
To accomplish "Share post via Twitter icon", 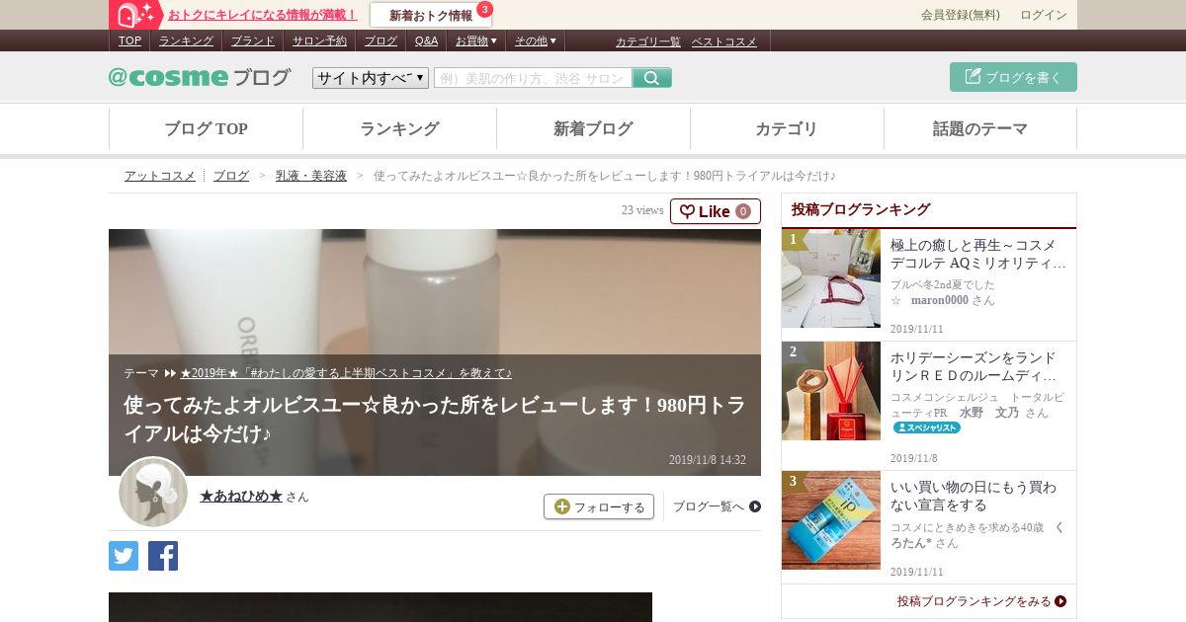I will [x=124, y=556].
